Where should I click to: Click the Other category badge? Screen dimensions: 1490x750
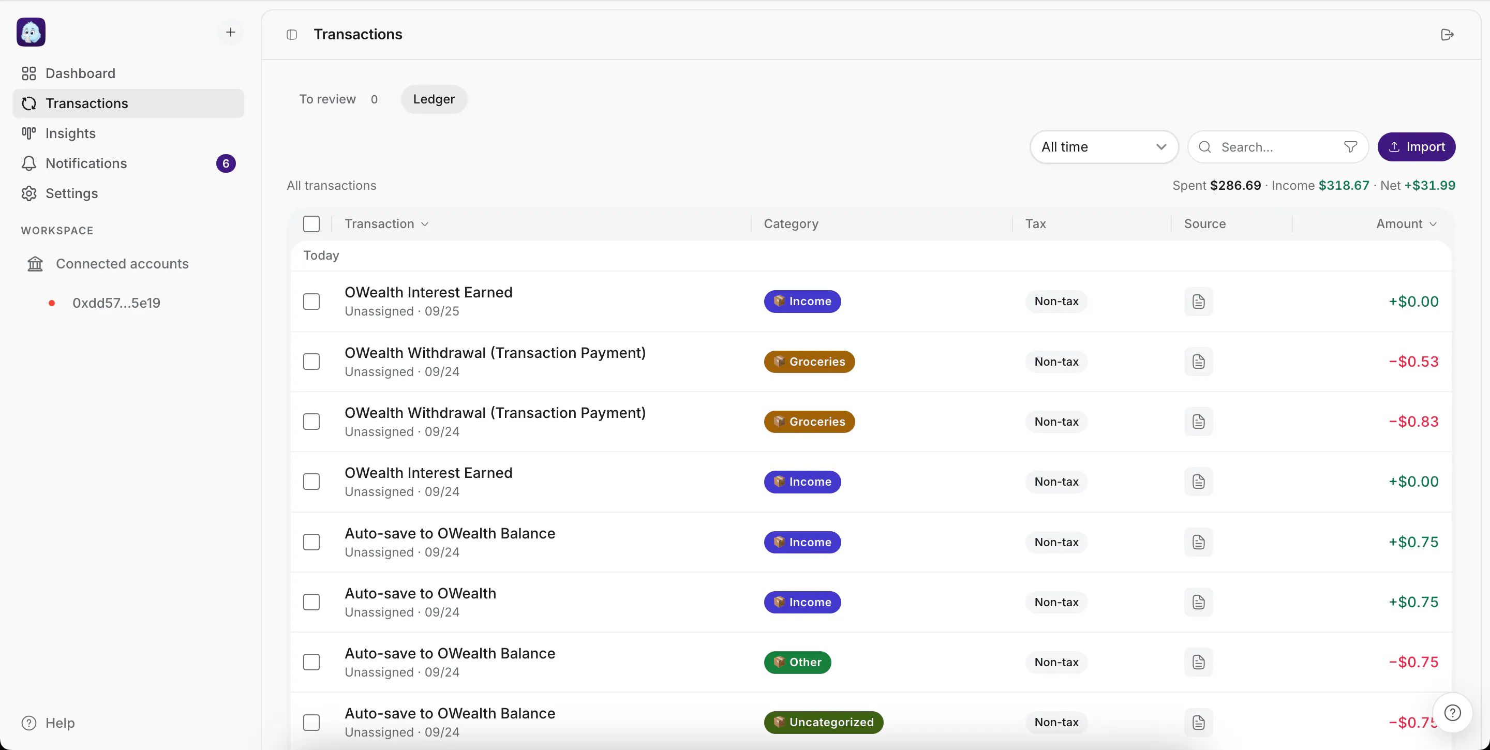798,662
